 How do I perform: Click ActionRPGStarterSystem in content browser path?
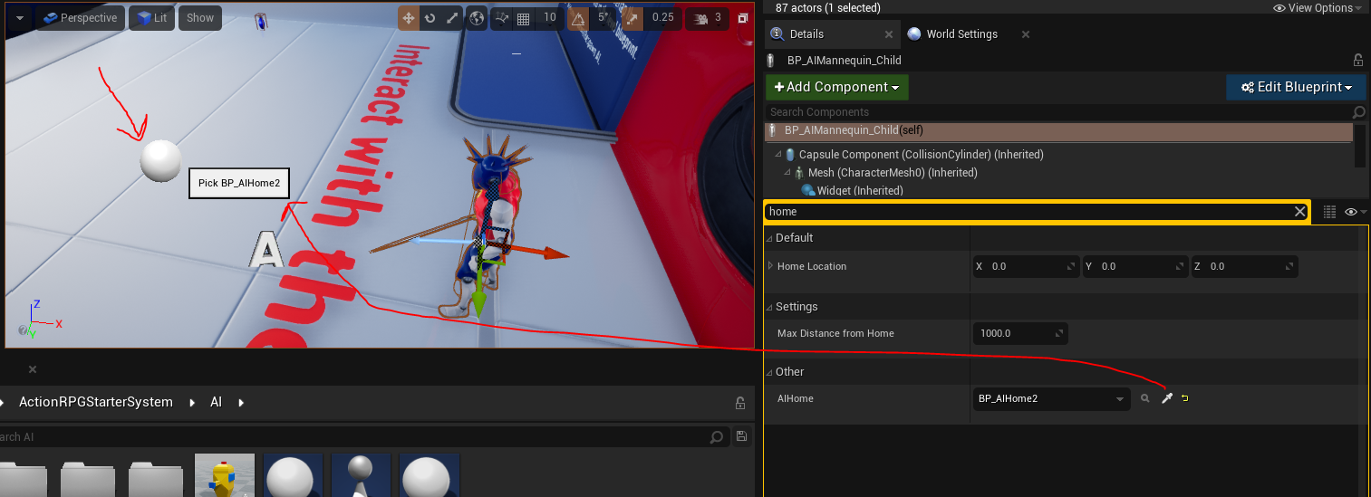[98, 402]
